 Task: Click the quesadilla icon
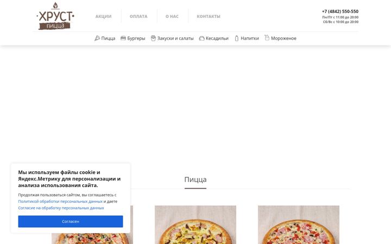click(201, 38)
